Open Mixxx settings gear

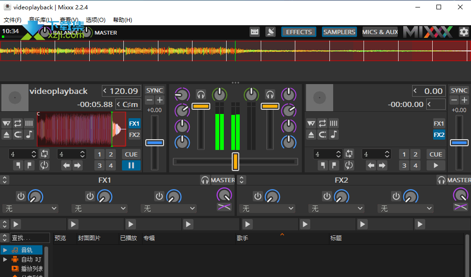coord(464,32)
